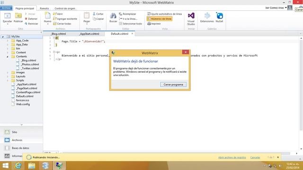Click Abrir archivo de registro link
The image size is (303, 170).
[x=232, y=157]
